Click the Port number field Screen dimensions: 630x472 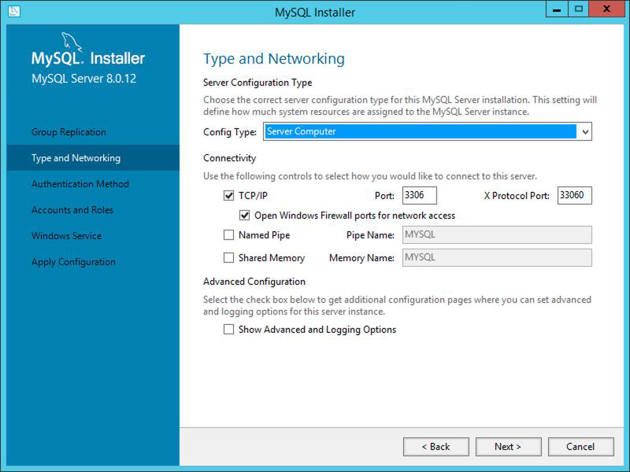419,195
